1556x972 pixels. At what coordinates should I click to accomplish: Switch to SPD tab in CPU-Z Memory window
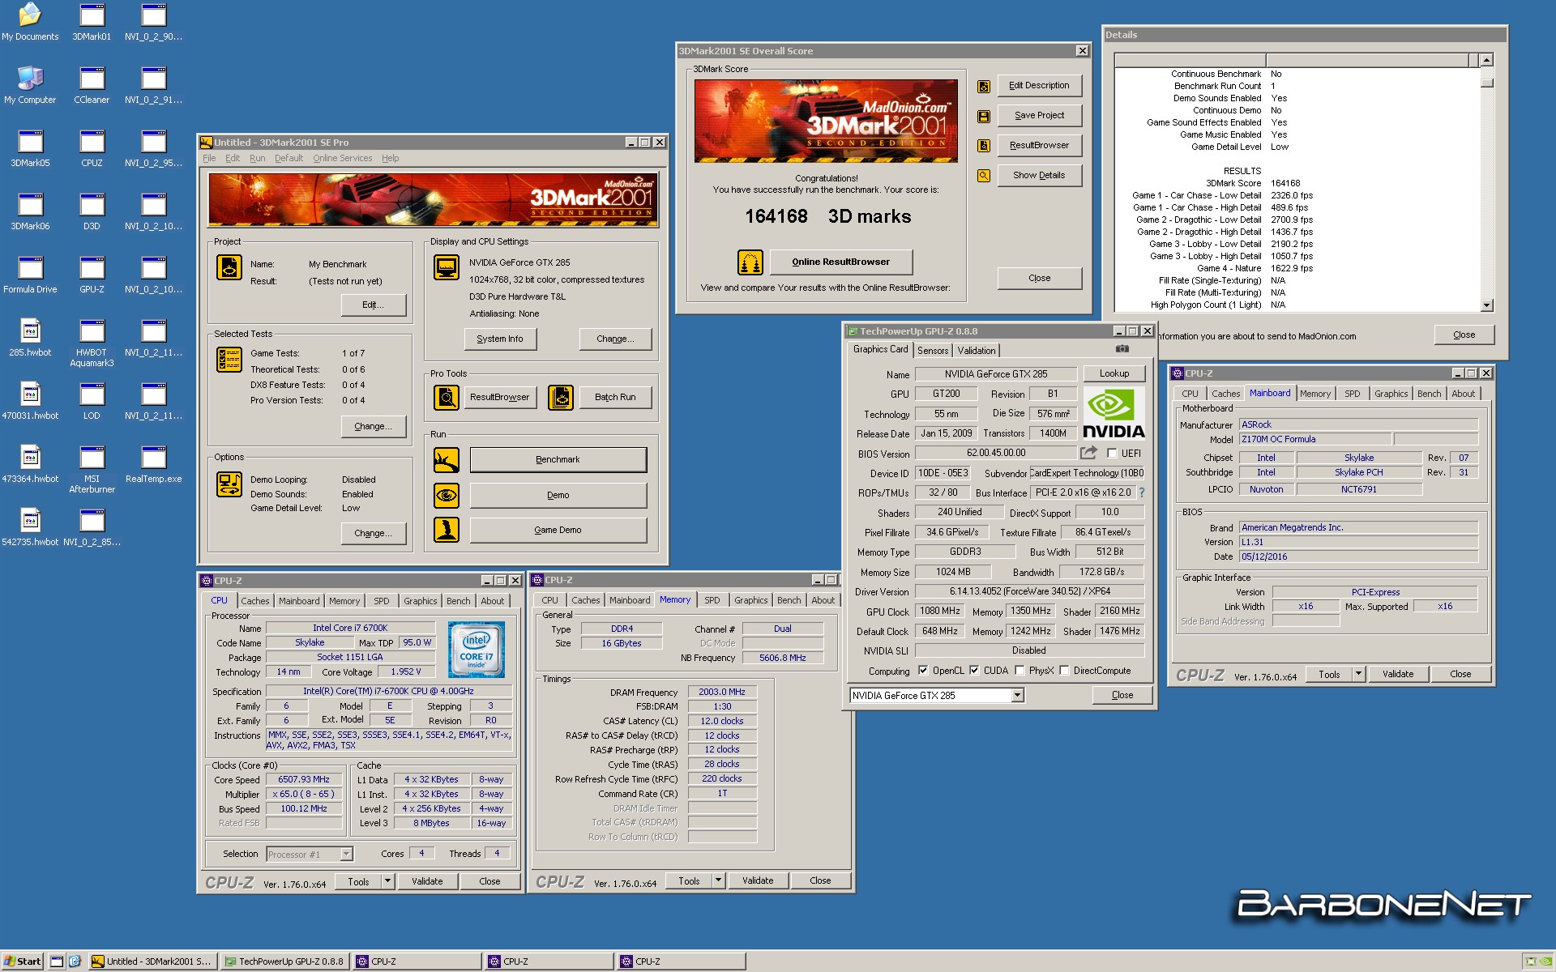712,600
